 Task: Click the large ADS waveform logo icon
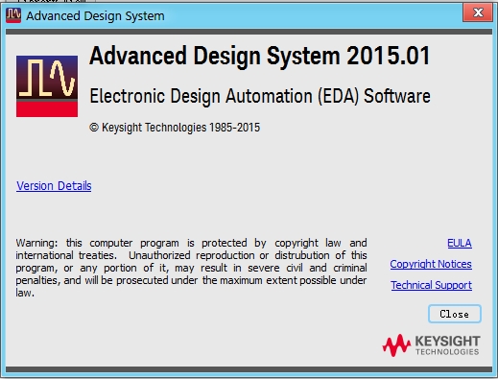pos(47,86)
